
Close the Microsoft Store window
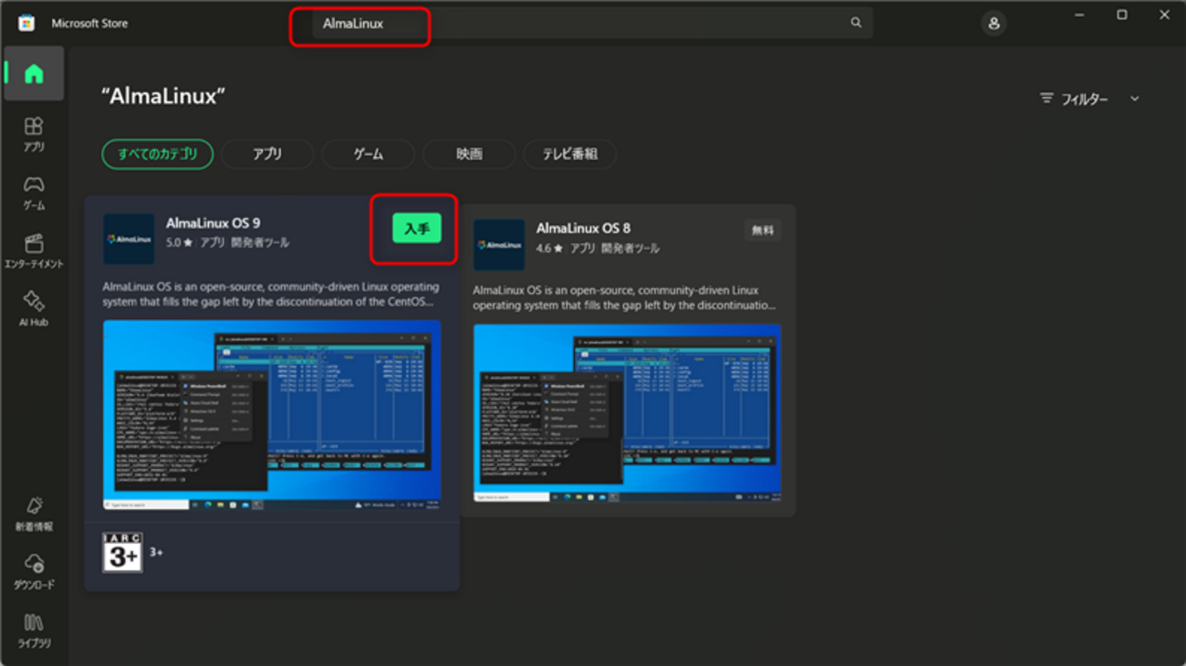tap(1164, 16)
